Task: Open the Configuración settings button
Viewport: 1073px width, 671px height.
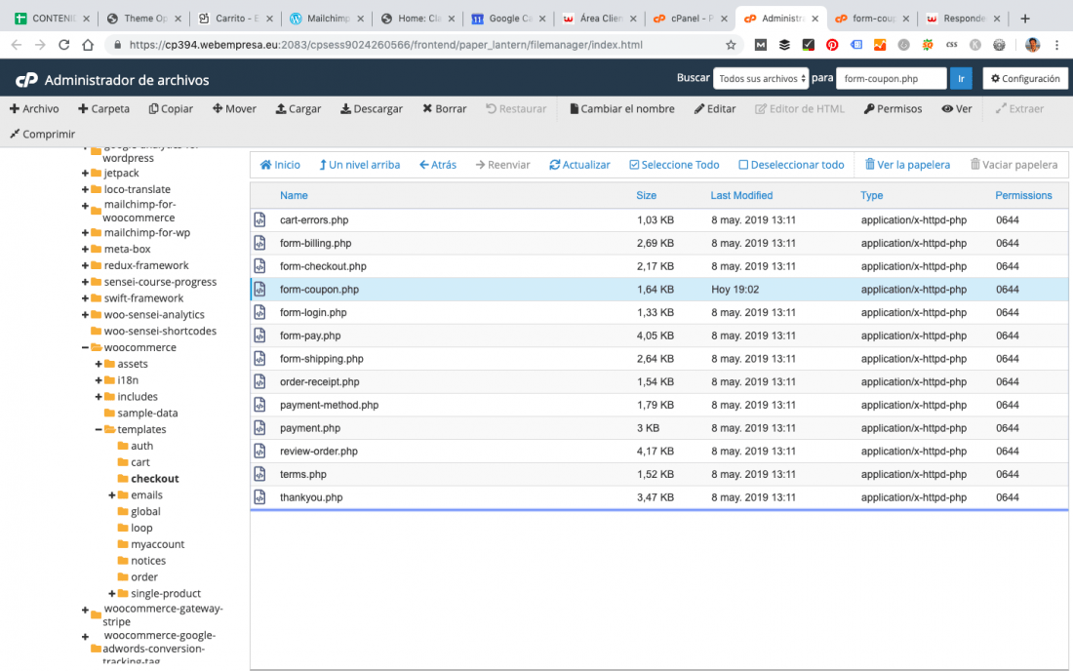Action: coord(1025,79)
